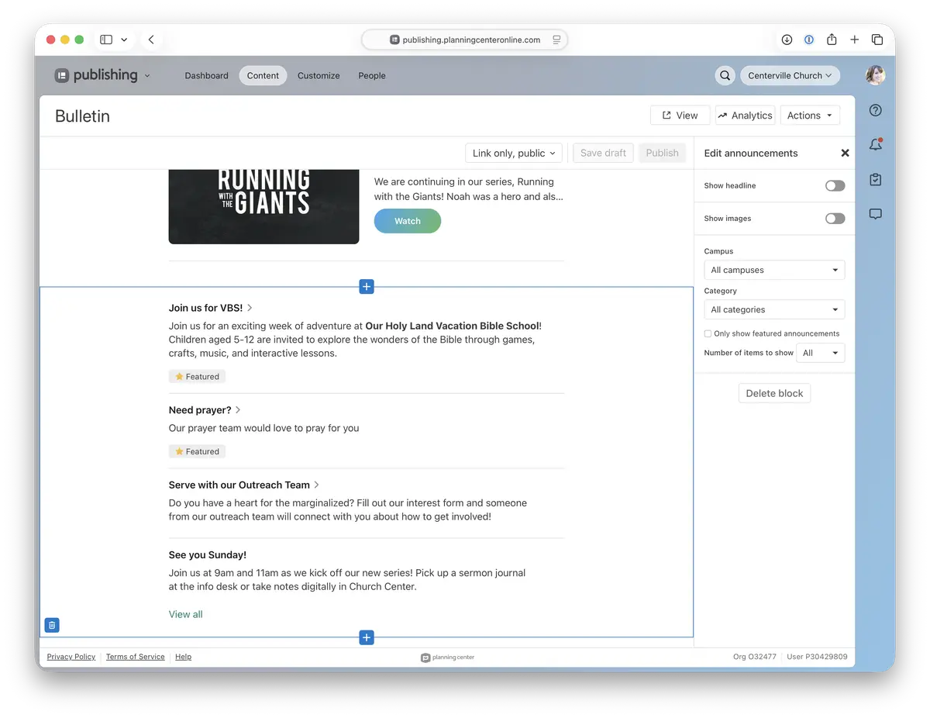
Task: Open the chat message icon in sidebar
Action: click(x=876, y=214)
